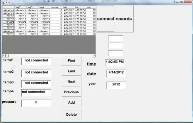The image size is (193, 123).
Task: Click the time column header
Action: coord(80,7)
